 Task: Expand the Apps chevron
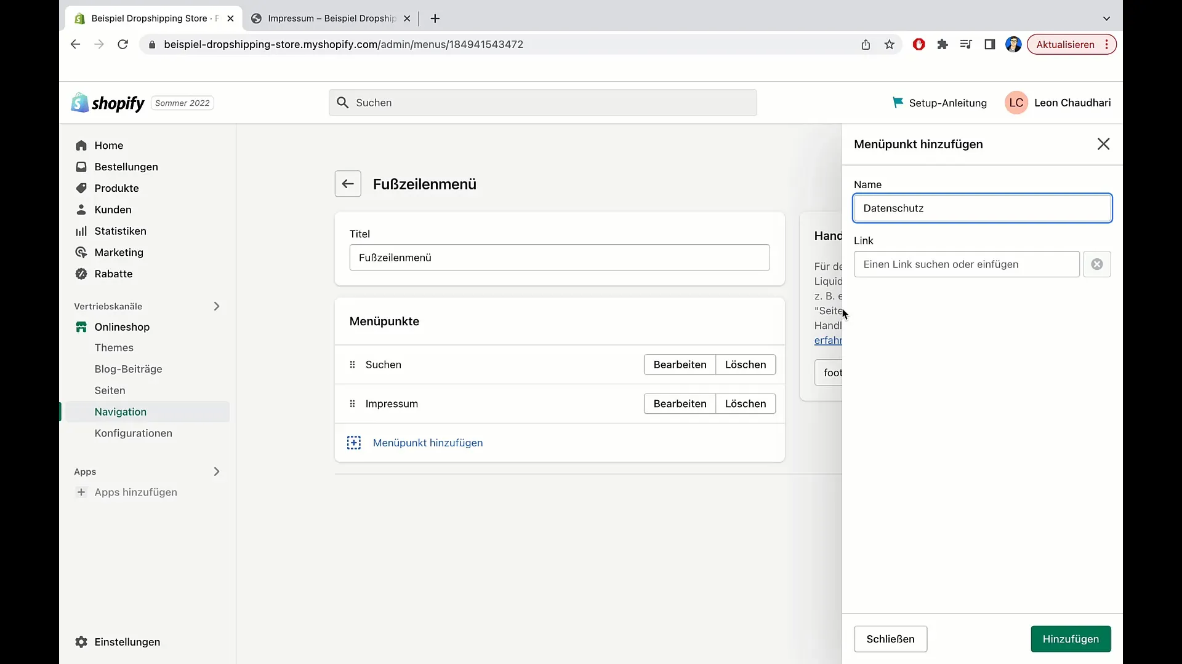[217, 472]
